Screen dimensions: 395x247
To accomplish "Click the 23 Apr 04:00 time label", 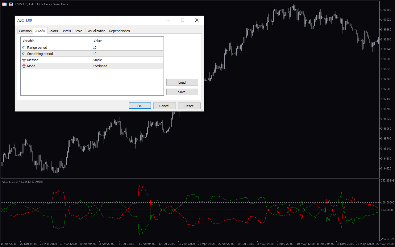I will pyautogui.click(x=206, y=244).
